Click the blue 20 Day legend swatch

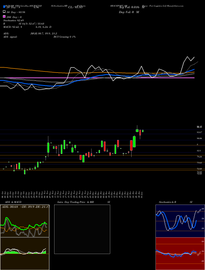coord(4,7)
